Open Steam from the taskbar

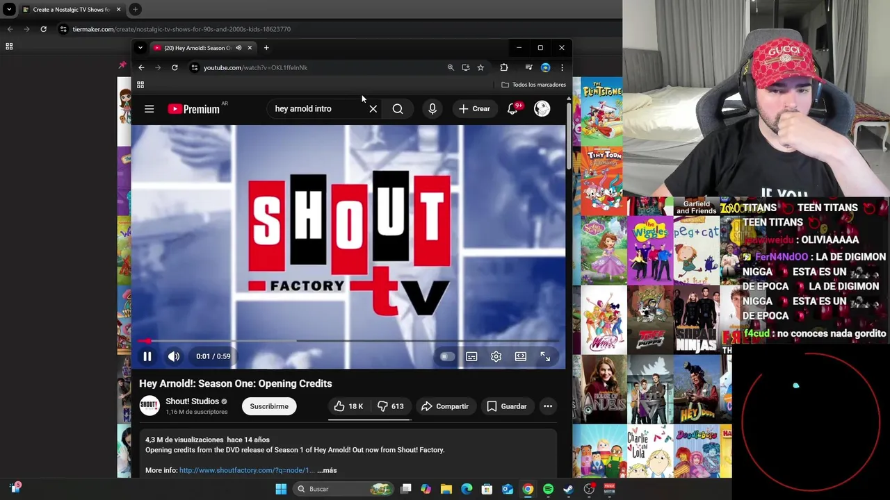point(569,489)
